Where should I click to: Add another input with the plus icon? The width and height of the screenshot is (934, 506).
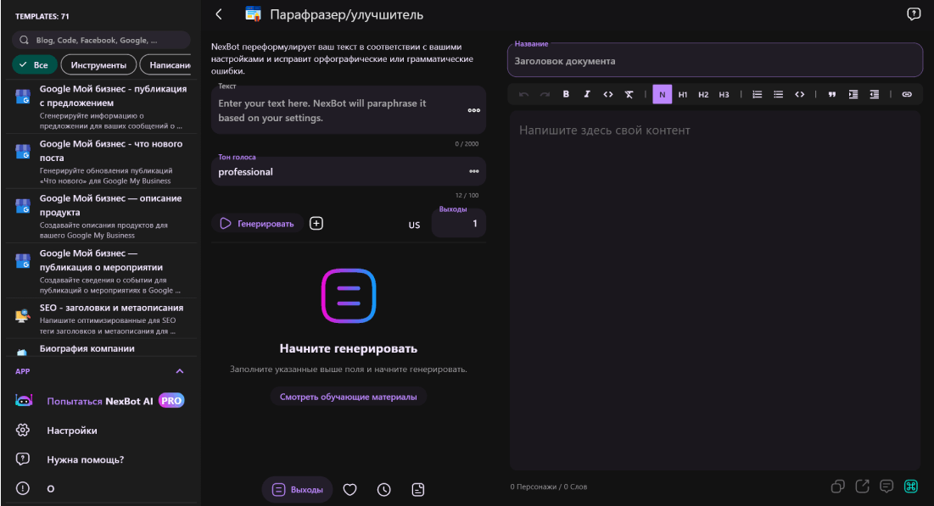[x=316, y=223]
